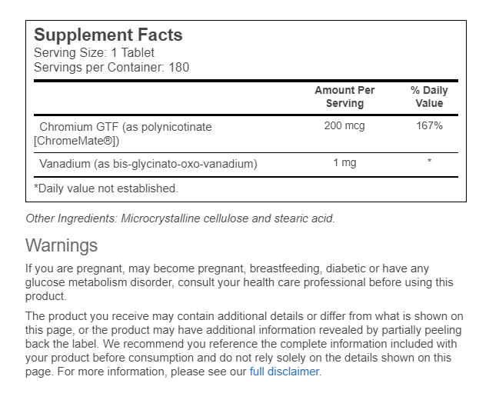Click the asterisk in the Vanadium row
Image resolution: width=489 pixels, height=400 pixels.
[x=429, y=163]
